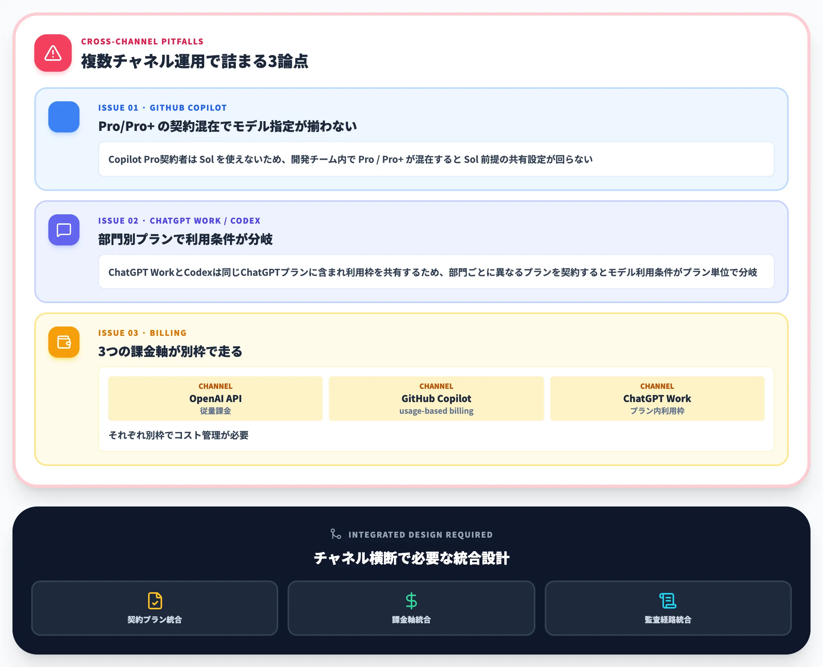This screenshot has height=667, width=823.
Task: Click the orange wallet billing icon
Action: point(64,342)
